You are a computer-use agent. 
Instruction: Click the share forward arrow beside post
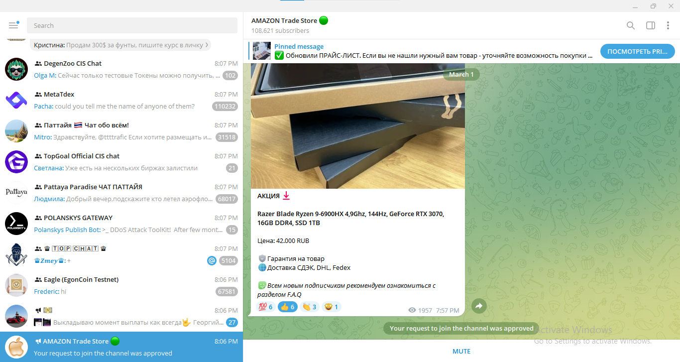[479, 306]
